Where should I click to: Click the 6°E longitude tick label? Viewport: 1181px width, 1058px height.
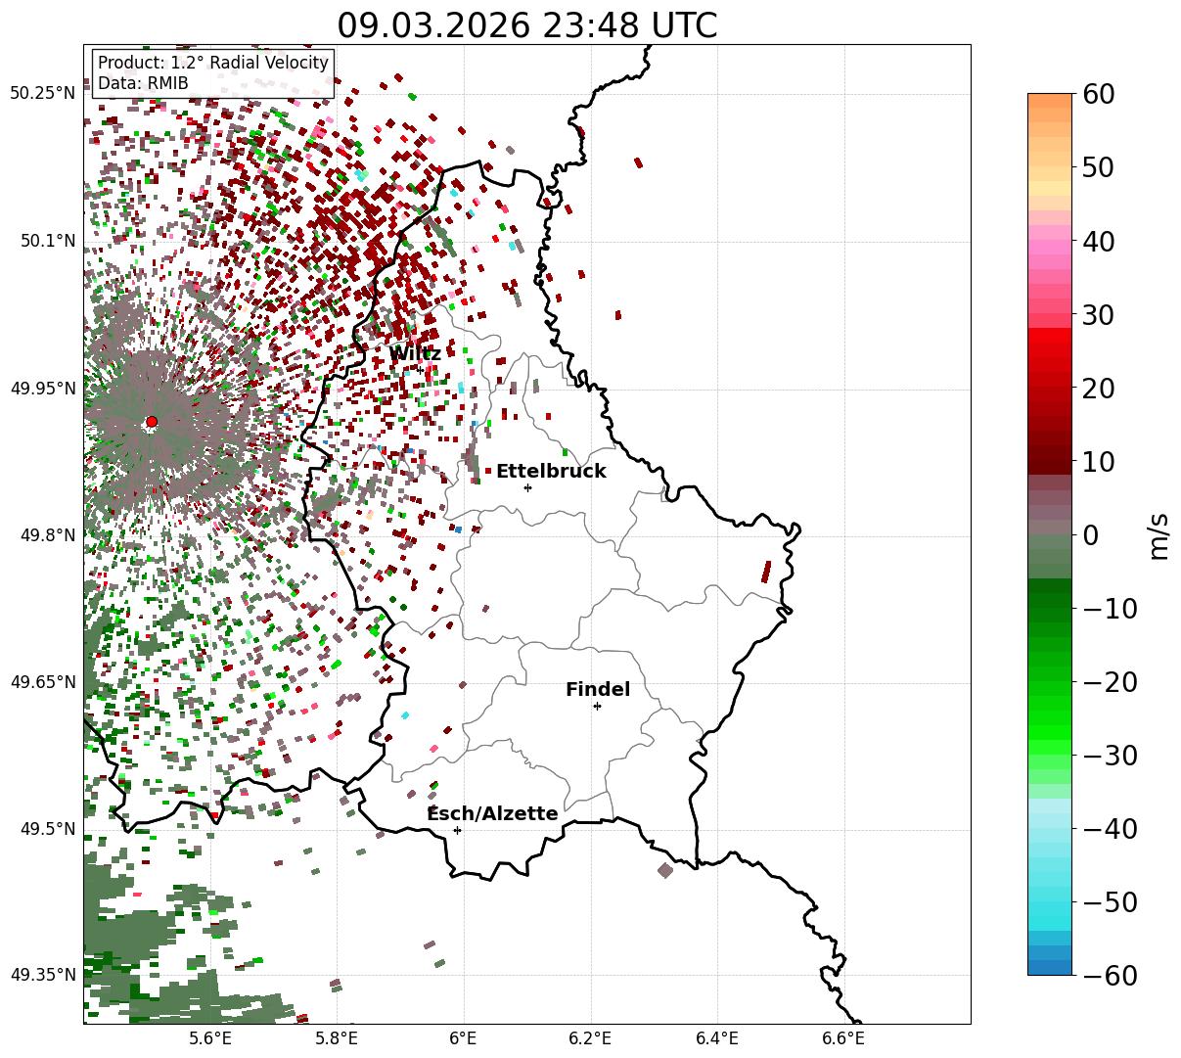point(464,1038)
